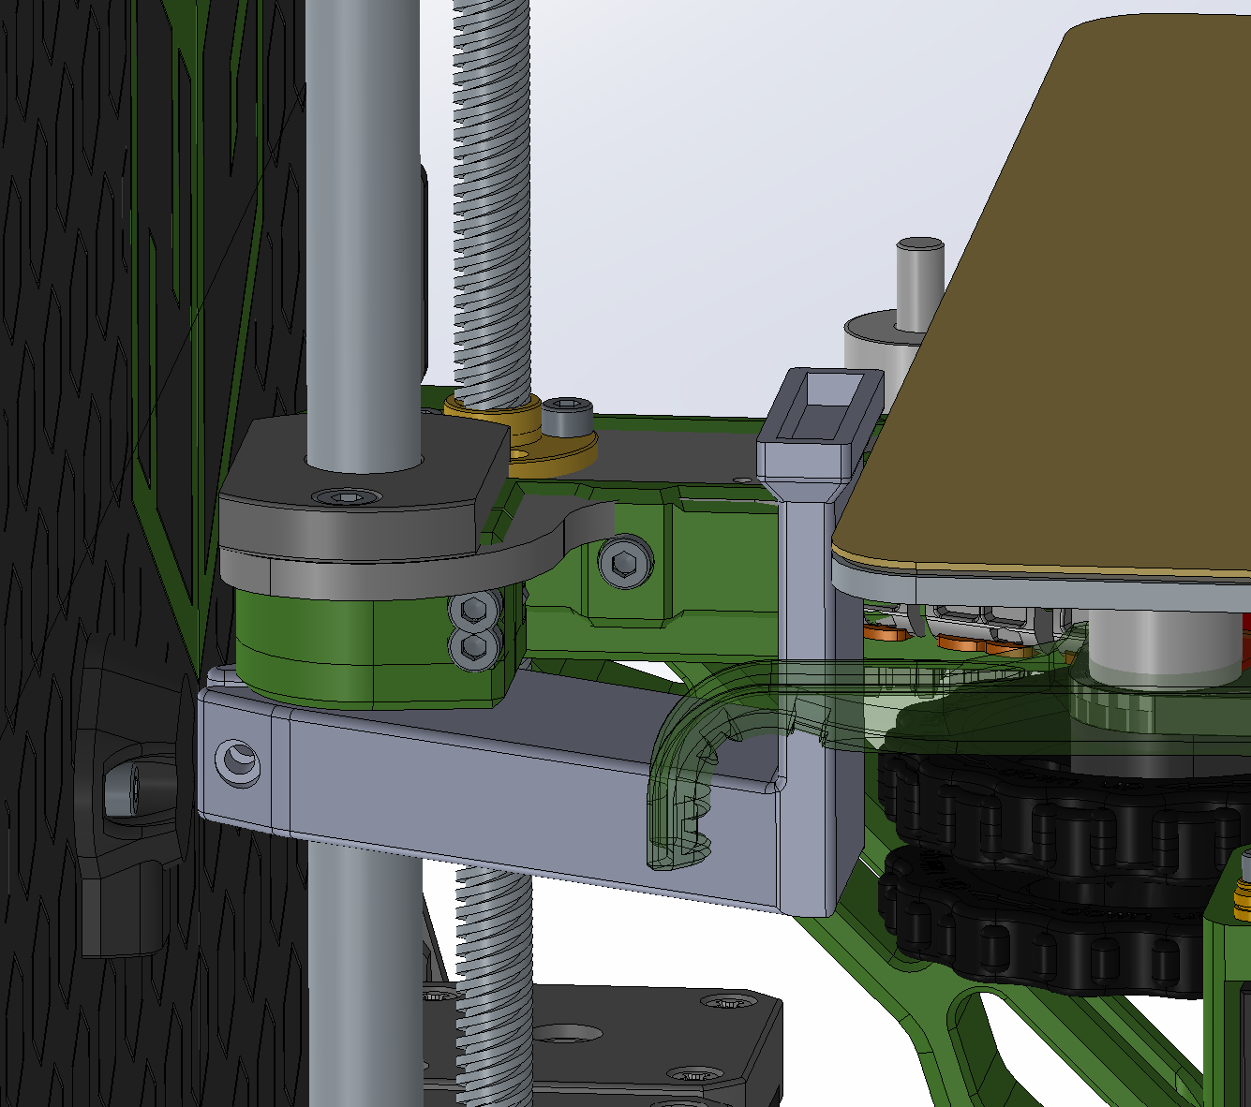1251x1107 pixels.
Task: Click the screw atop the rod holder
Action: (x=348, y=495)
